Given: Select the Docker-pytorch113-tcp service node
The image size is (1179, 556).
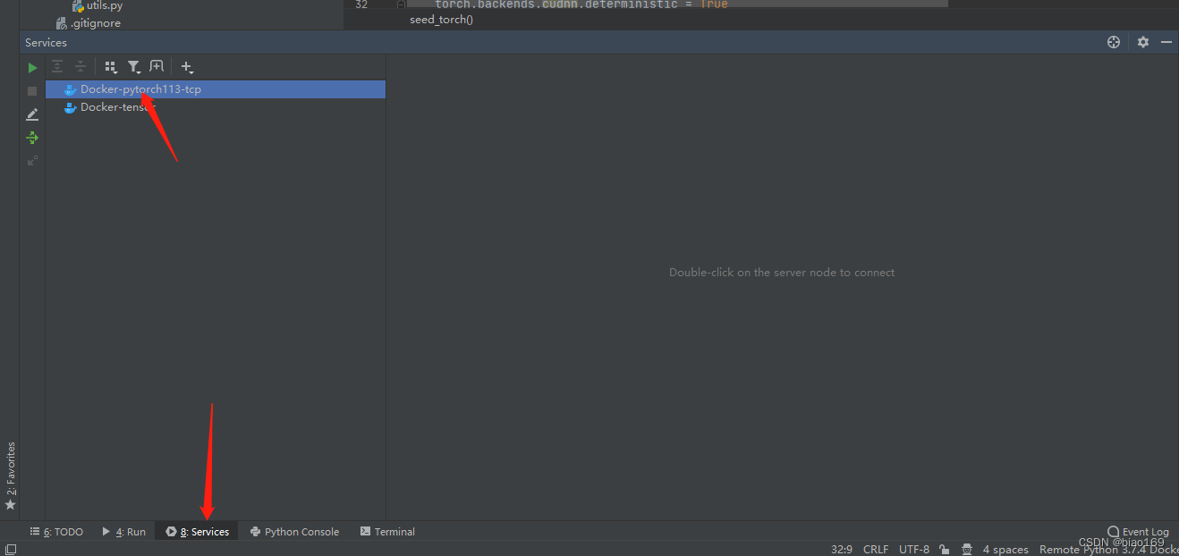Looking at the screenshot, I should 140,88.
